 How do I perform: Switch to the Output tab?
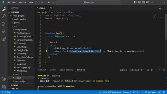click(53, 70)
